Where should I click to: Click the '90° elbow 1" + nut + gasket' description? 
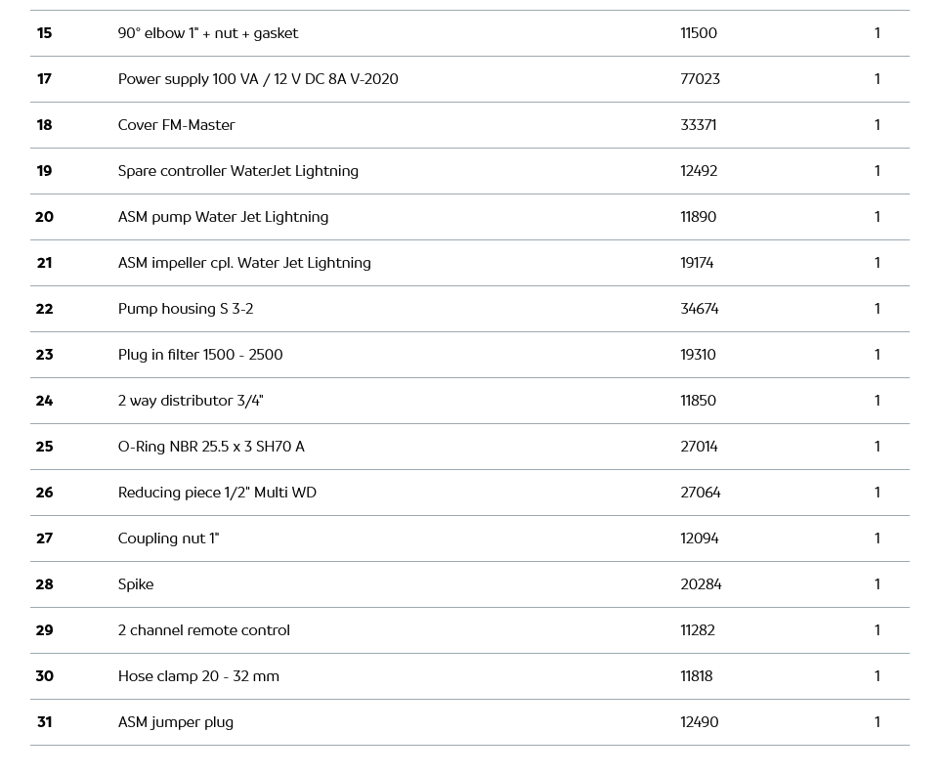207,33
